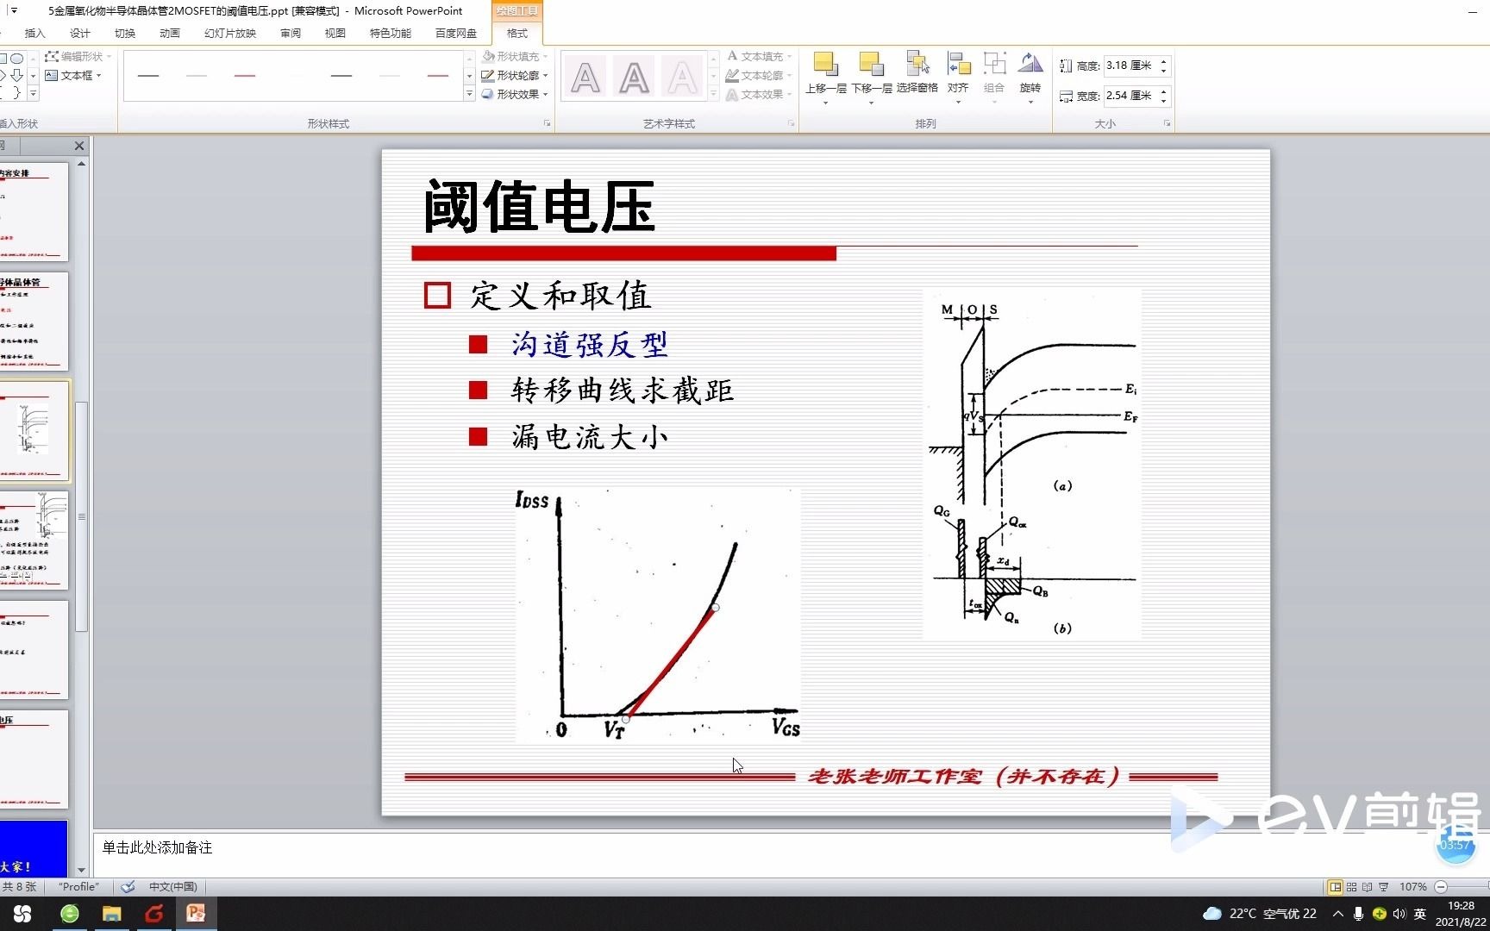Open the View (视图) ribbon tab
The image size is (1490, 931).
click(335, 33)
